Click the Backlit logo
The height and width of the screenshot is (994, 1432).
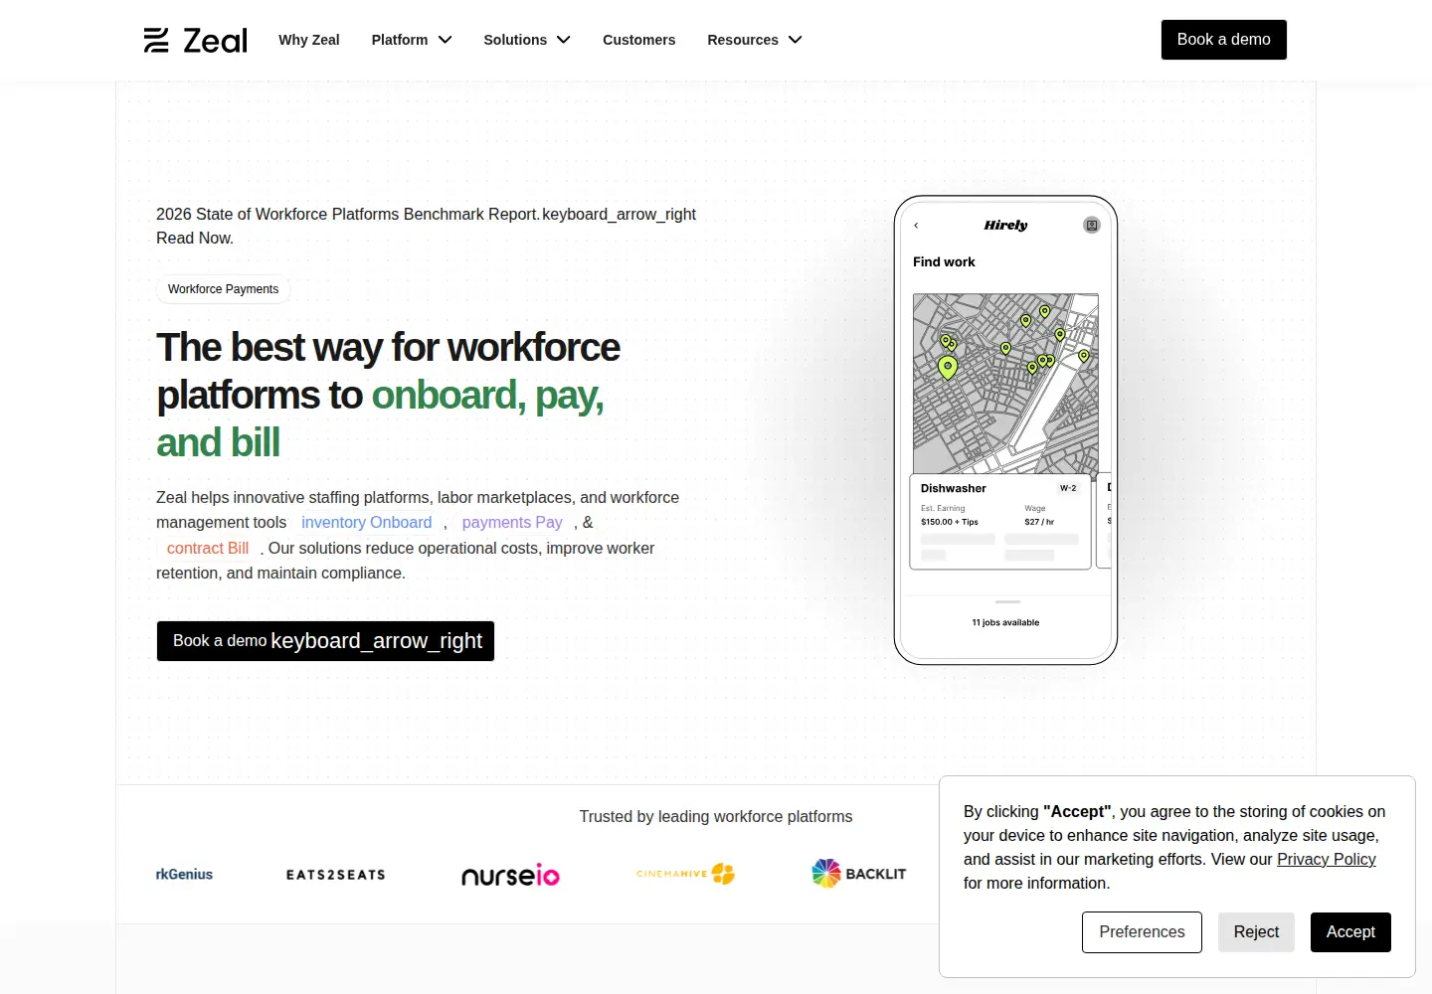[859, 874]
